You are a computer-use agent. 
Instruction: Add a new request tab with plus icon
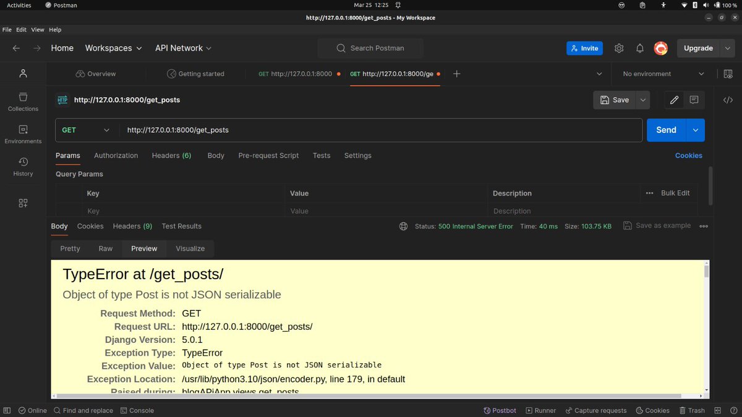coord(456,74)
